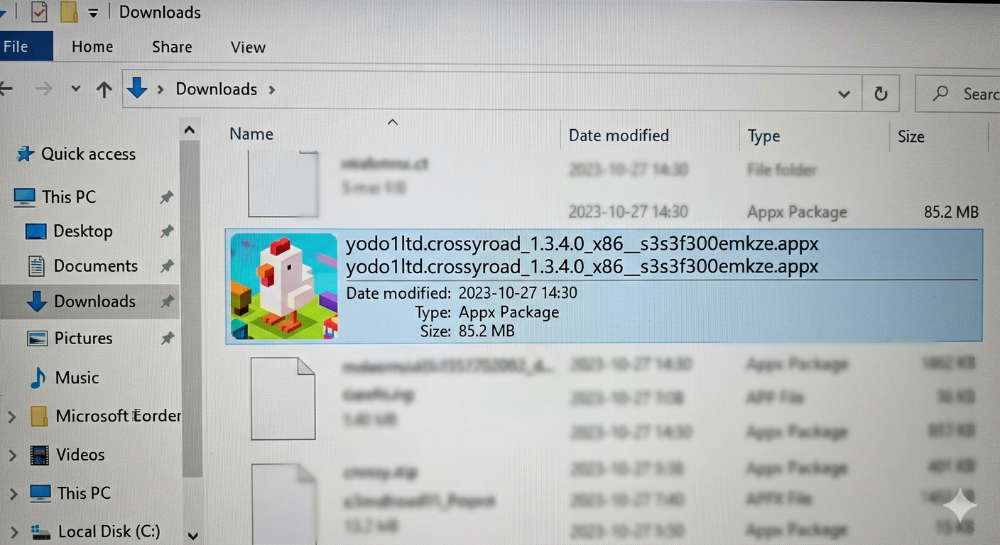Click the Properties icon in title bar
This screenshot has height=545, width=1000.
tap(39, 12)
